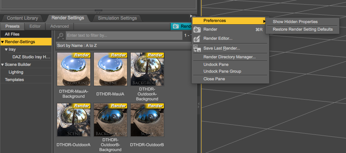Expand or collapse Scene Builder node
This screenshot has width=346, height=153.
click(x=3, y=64)
